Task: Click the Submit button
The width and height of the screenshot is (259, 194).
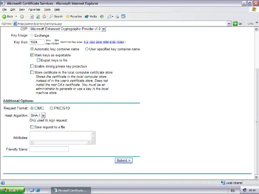Action: click(x=123, y=160)
